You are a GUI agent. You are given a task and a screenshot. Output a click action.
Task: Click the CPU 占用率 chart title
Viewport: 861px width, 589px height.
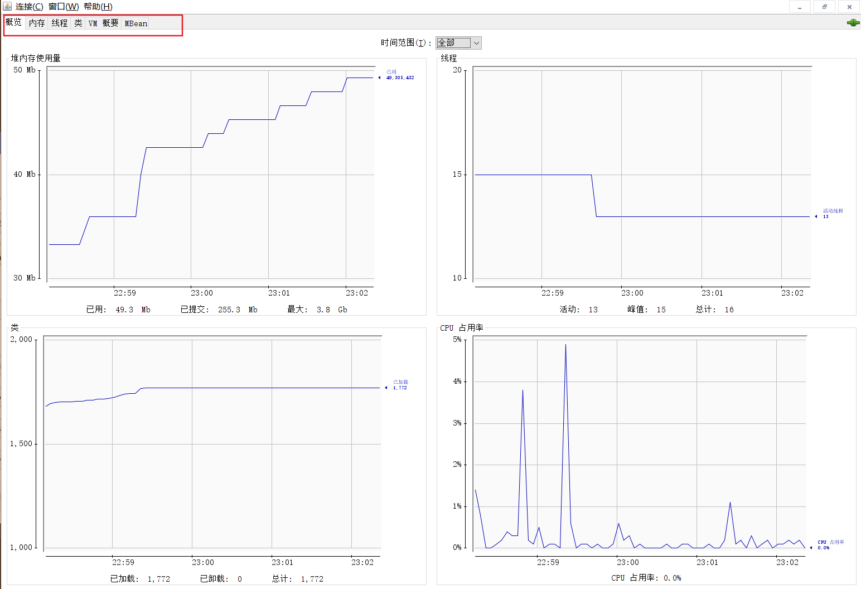462,327
